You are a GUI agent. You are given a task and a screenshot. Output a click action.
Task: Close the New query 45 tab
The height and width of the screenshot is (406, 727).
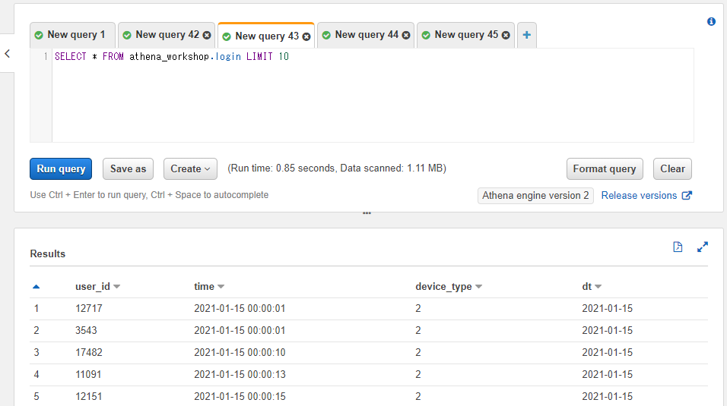click(506, 35)
